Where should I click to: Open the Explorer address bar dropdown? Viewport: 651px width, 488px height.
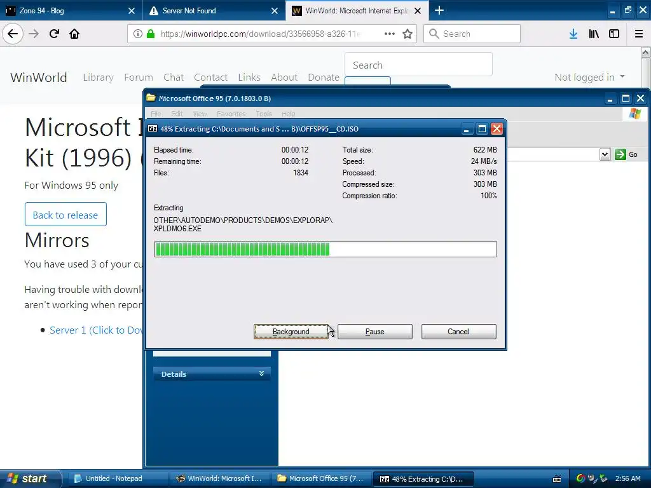pyautogui.click(x=605, y=154)
